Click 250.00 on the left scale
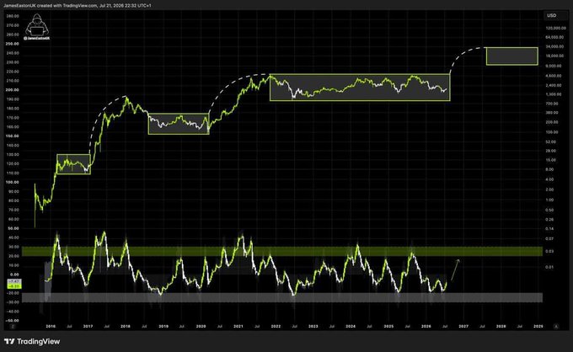The width and height of the screenshot is (573, 352). tap(13, 44)
